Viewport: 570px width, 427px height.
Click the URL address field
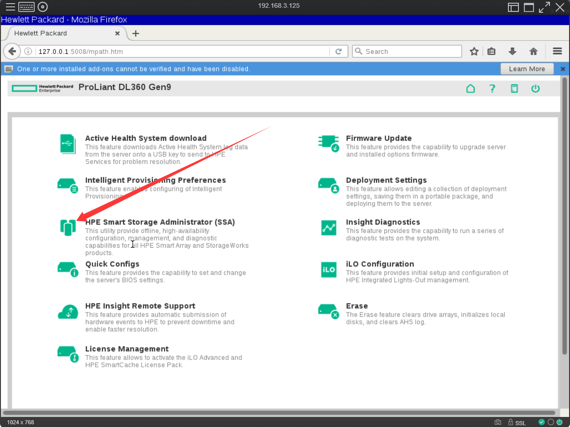(x=183, y=52)
